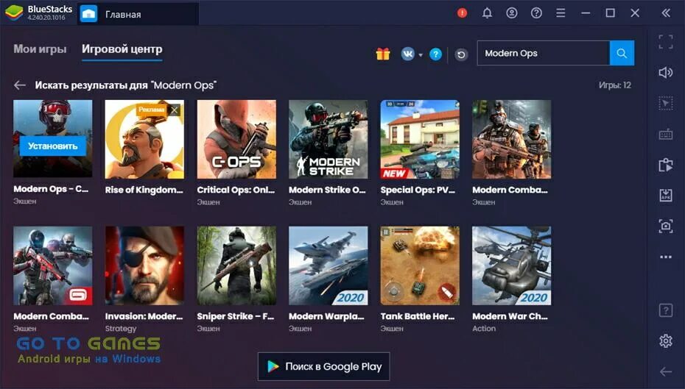The image size is (685, 389).
Task: Switch to Мои игры tab
Action: tap(40, 49)
